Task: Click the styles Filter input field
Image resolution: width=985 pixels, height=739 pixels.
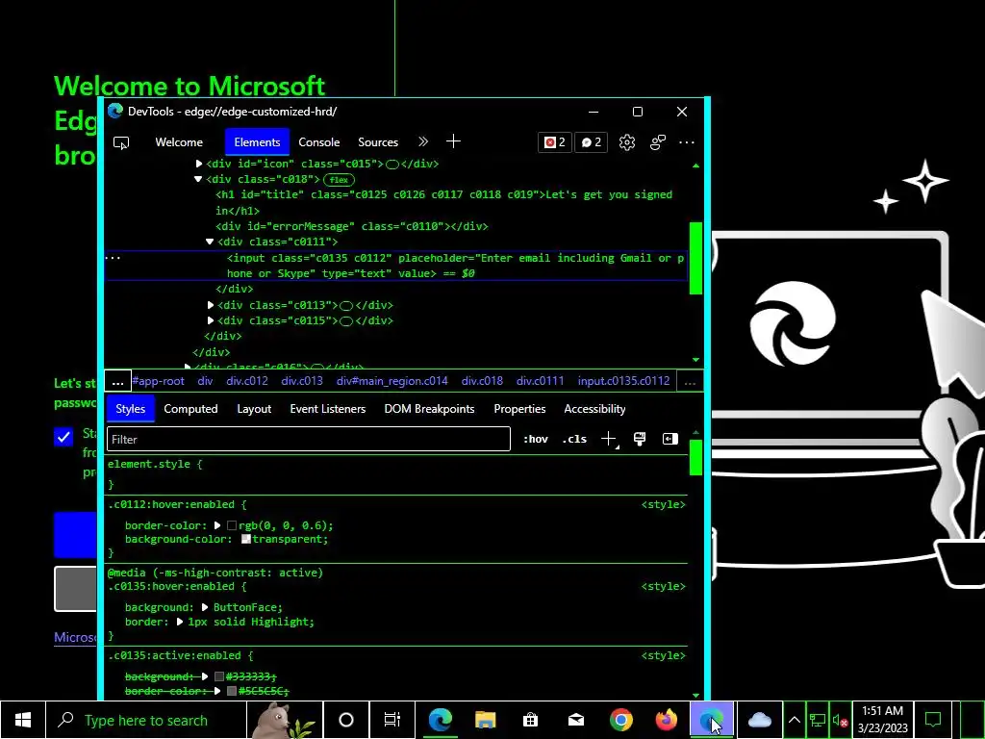Action: (309, 439)
